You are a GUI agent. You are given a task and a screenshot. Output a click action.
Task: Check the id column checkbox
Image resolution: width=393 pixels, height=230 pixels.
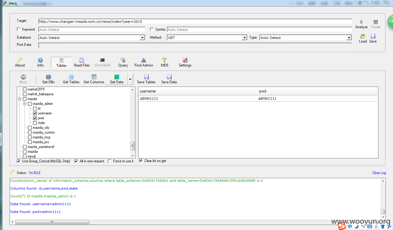(35, 108)
